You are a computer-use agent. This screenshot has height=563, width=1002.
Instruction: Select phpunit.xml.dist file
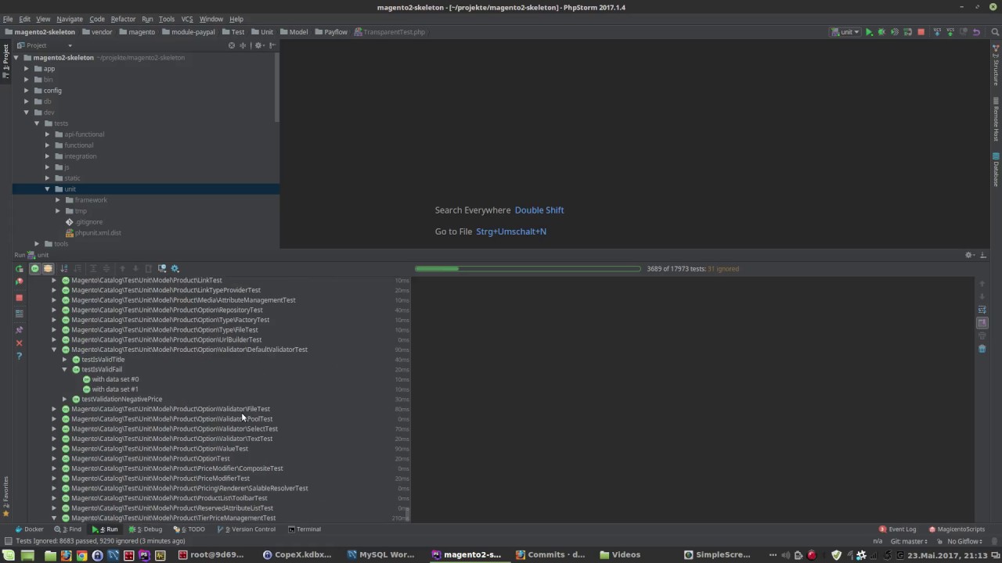tap(93, 233)
